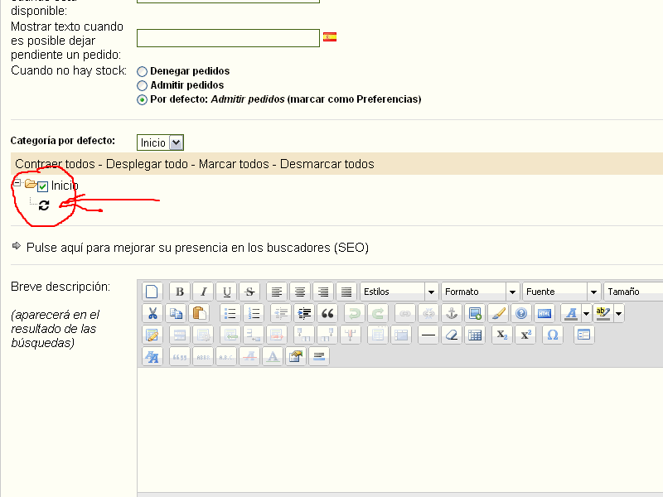Image resolution: width=663 pixels, height=497 pixels.
Task: Toggle italic formatting in the editor
Action: coord(203,292)
